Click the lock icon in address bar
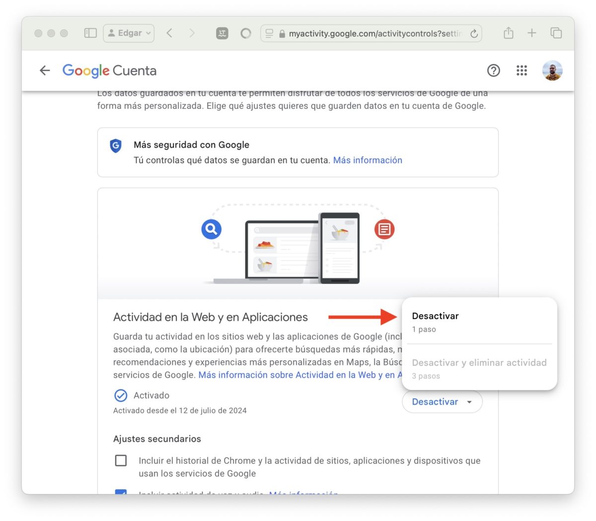The image size is (596, 521). click(282, 34)
